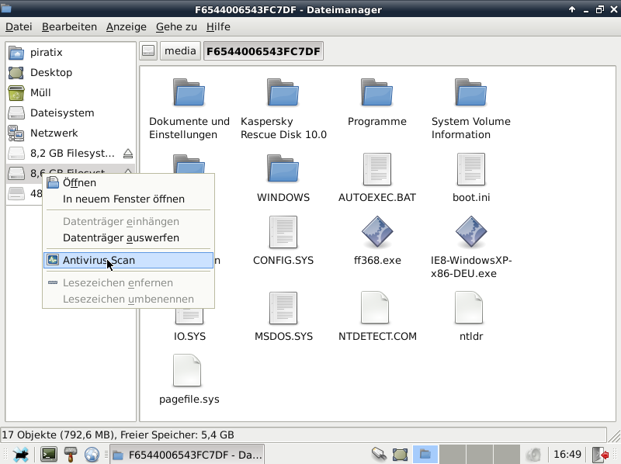Open the web browser globe icon
This screenshot has height=464, width=621.
tap(92, 455)
